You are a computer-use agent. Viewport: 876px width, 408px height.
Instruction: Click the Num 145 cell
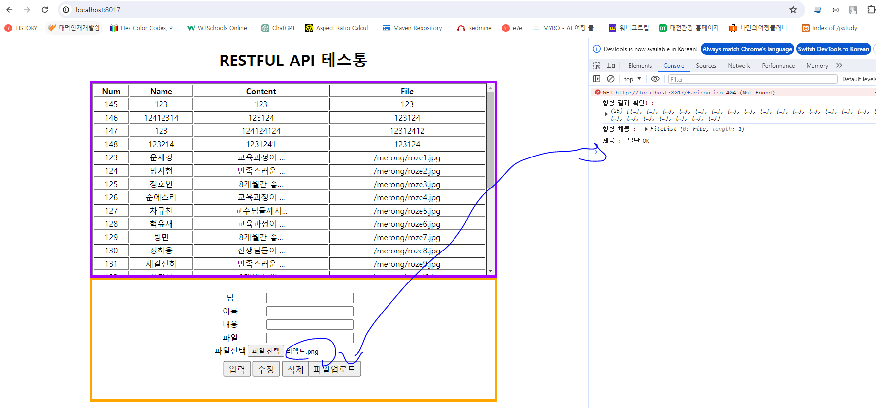[x=111, y=104]
